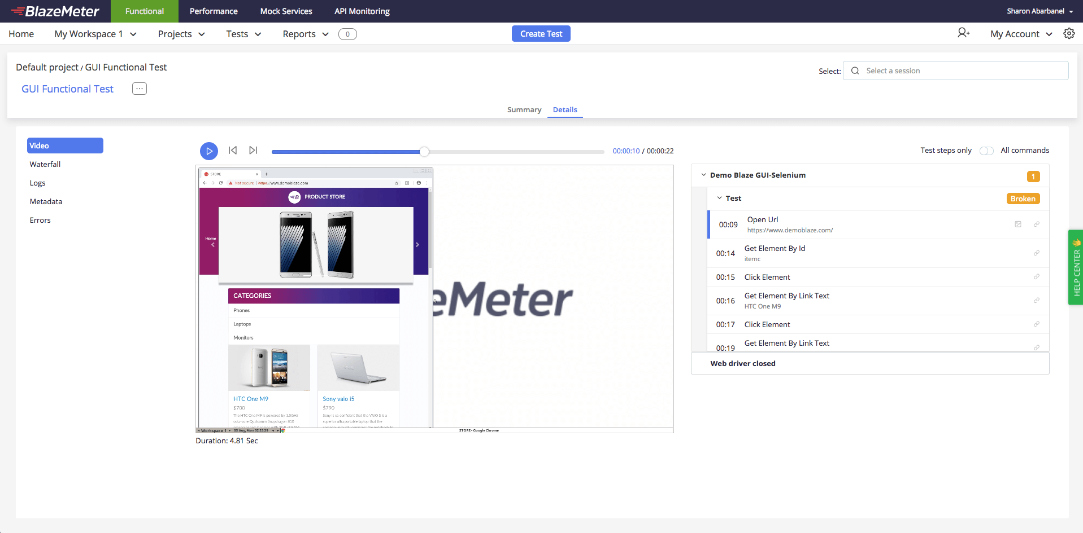Select Video in the side menu
Screen dimensions: 1083x533
point(65,146)
